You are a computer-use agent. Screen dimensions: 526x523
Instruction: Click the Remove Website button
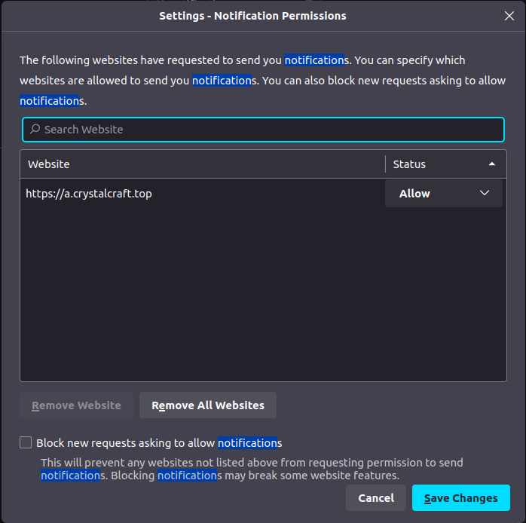coord(76,405)
